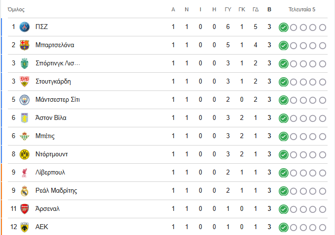Image resolution: width=335 pixels, height=235 pixels.
Task: Open the Λίβερπουλ team name
Action: pos(50,173)
